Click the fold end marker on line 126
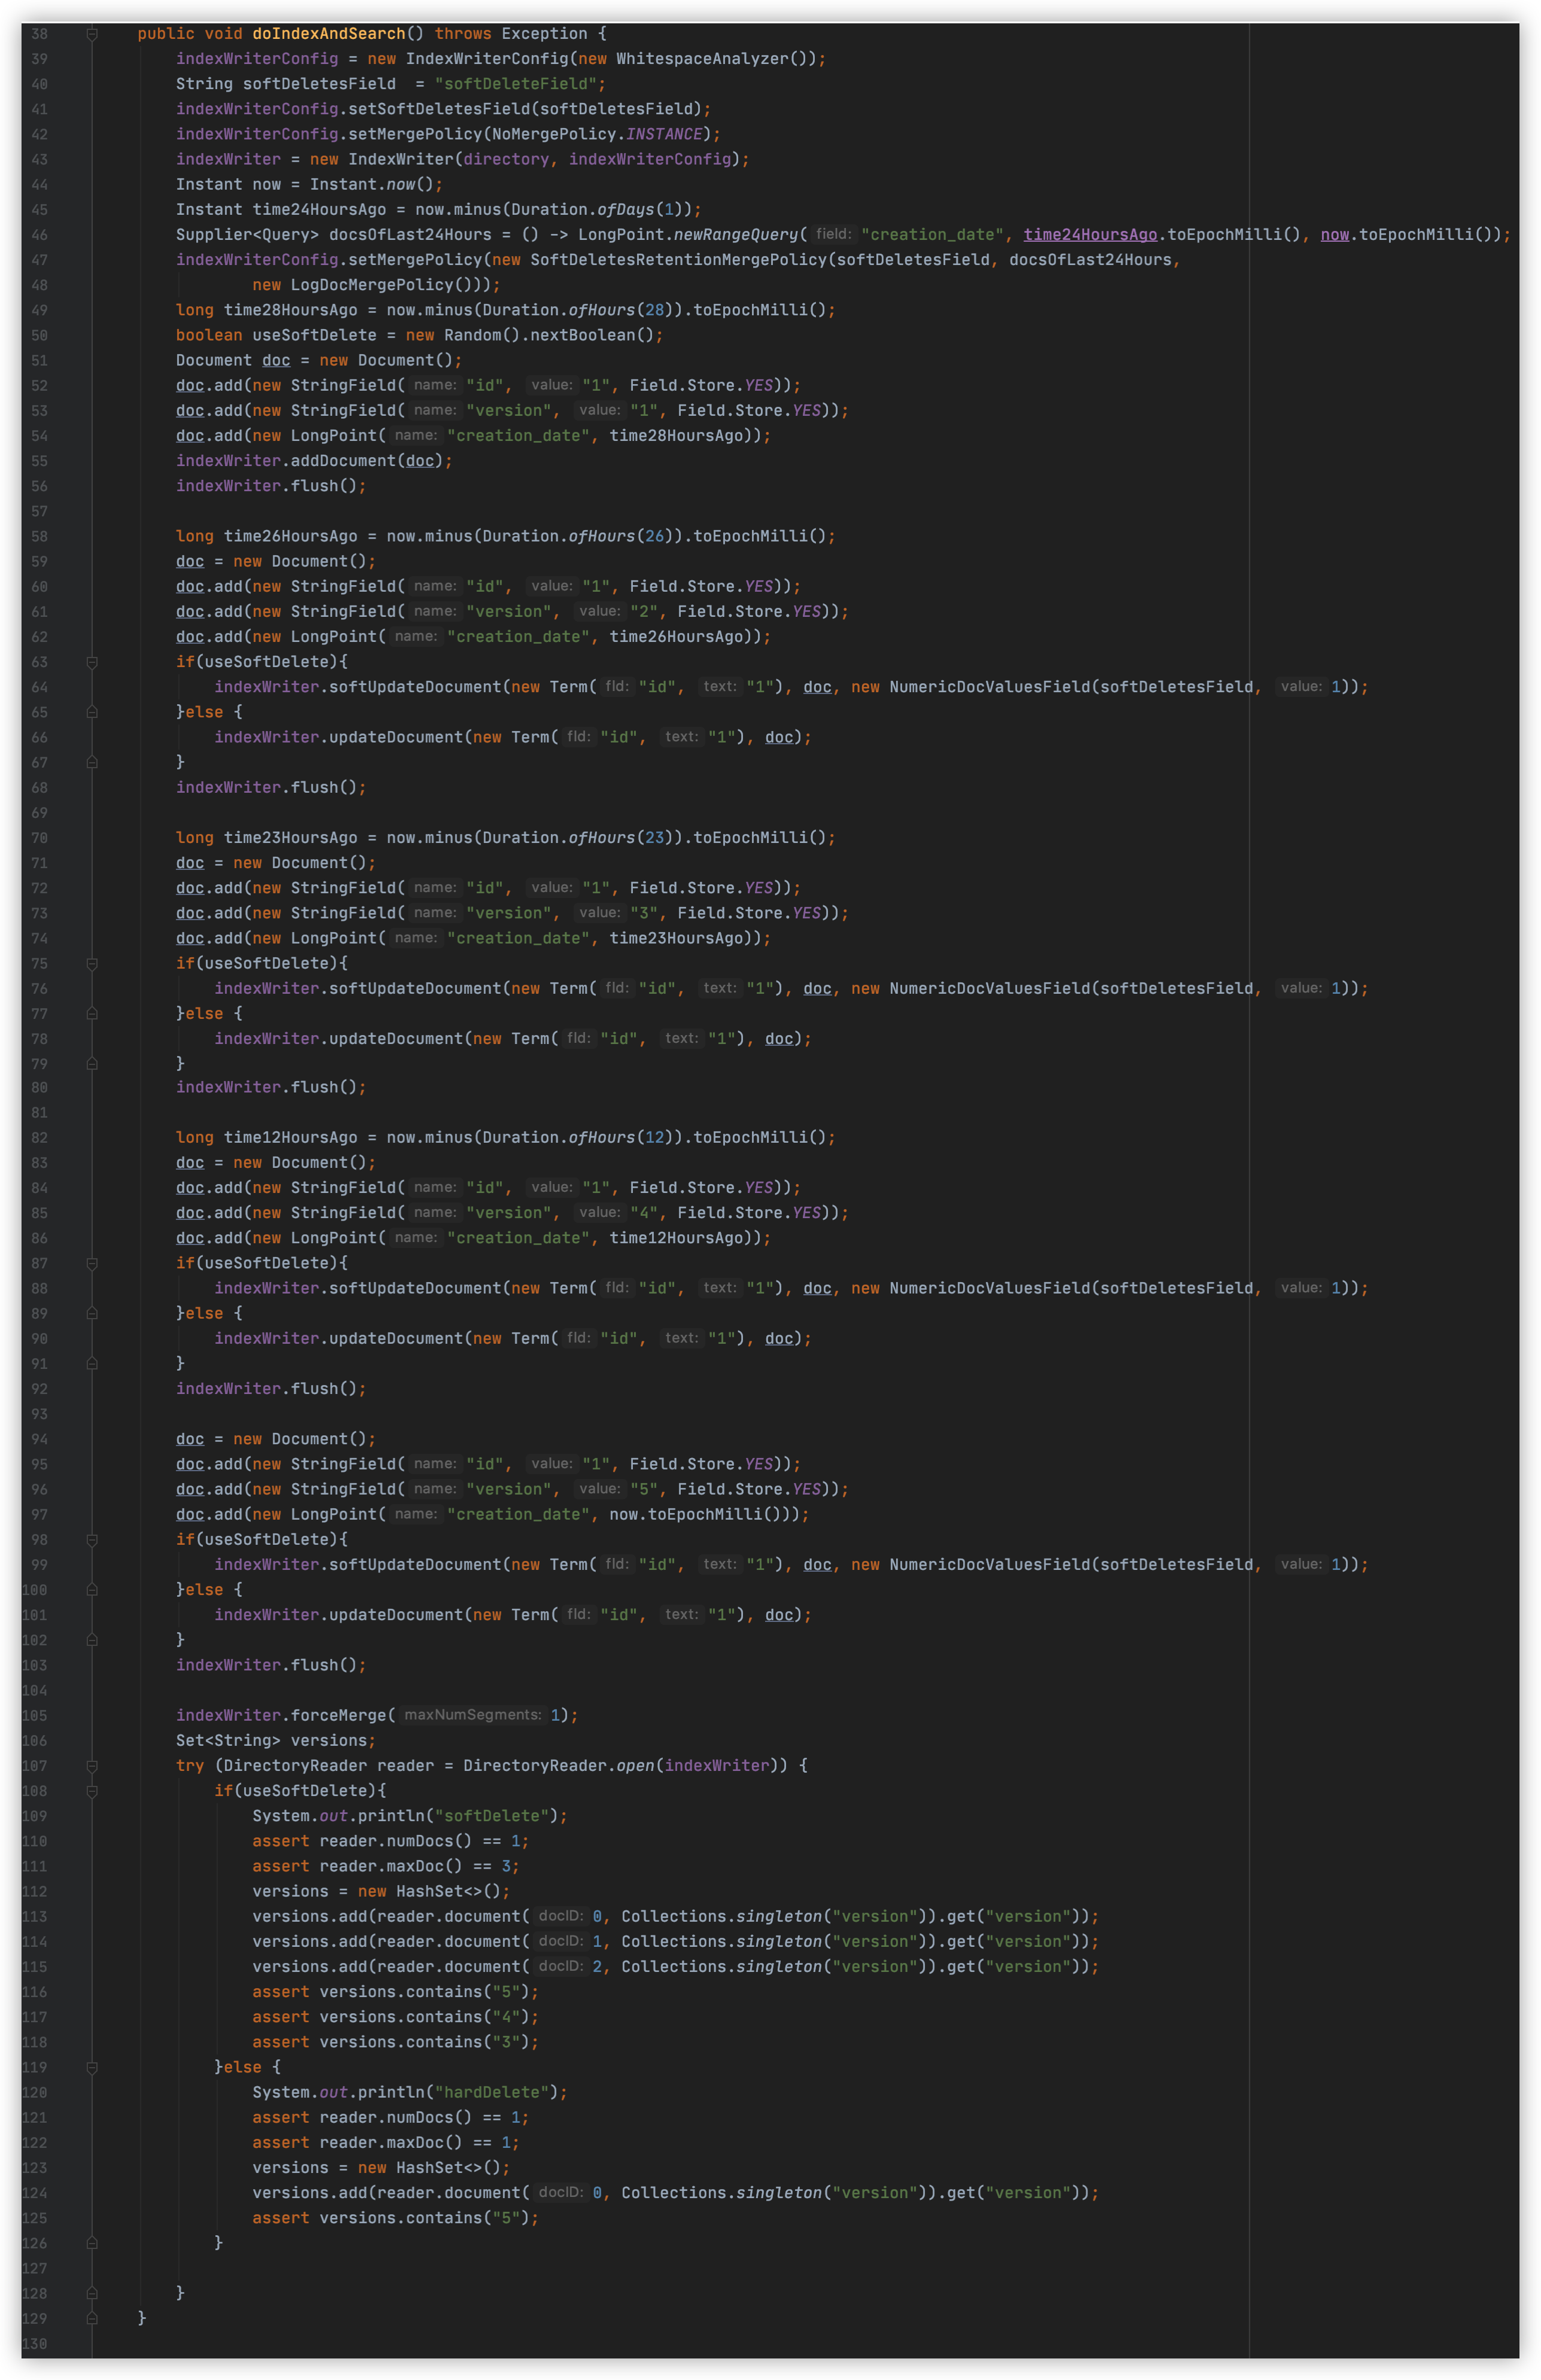This screenshot has width=1541, height=2380. (92, 2242)
